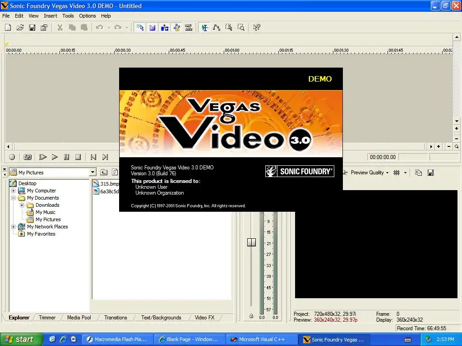The image size is (462, 346).
Task: Switch to the Media Pool tab
Action: (x=79, y=318)
